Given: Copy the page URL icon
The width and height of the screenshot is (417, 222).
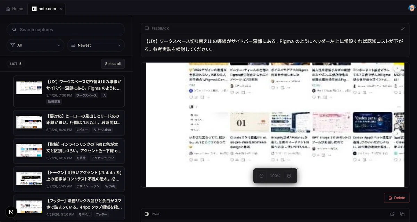Looking at the screenshot, I should pos(402,214).
